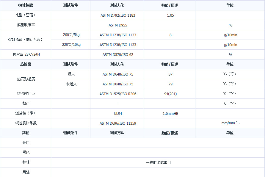Click the ASTM D696/ISO 11359 cell
The height and width of the screenshot is (177, 265).
118,123
